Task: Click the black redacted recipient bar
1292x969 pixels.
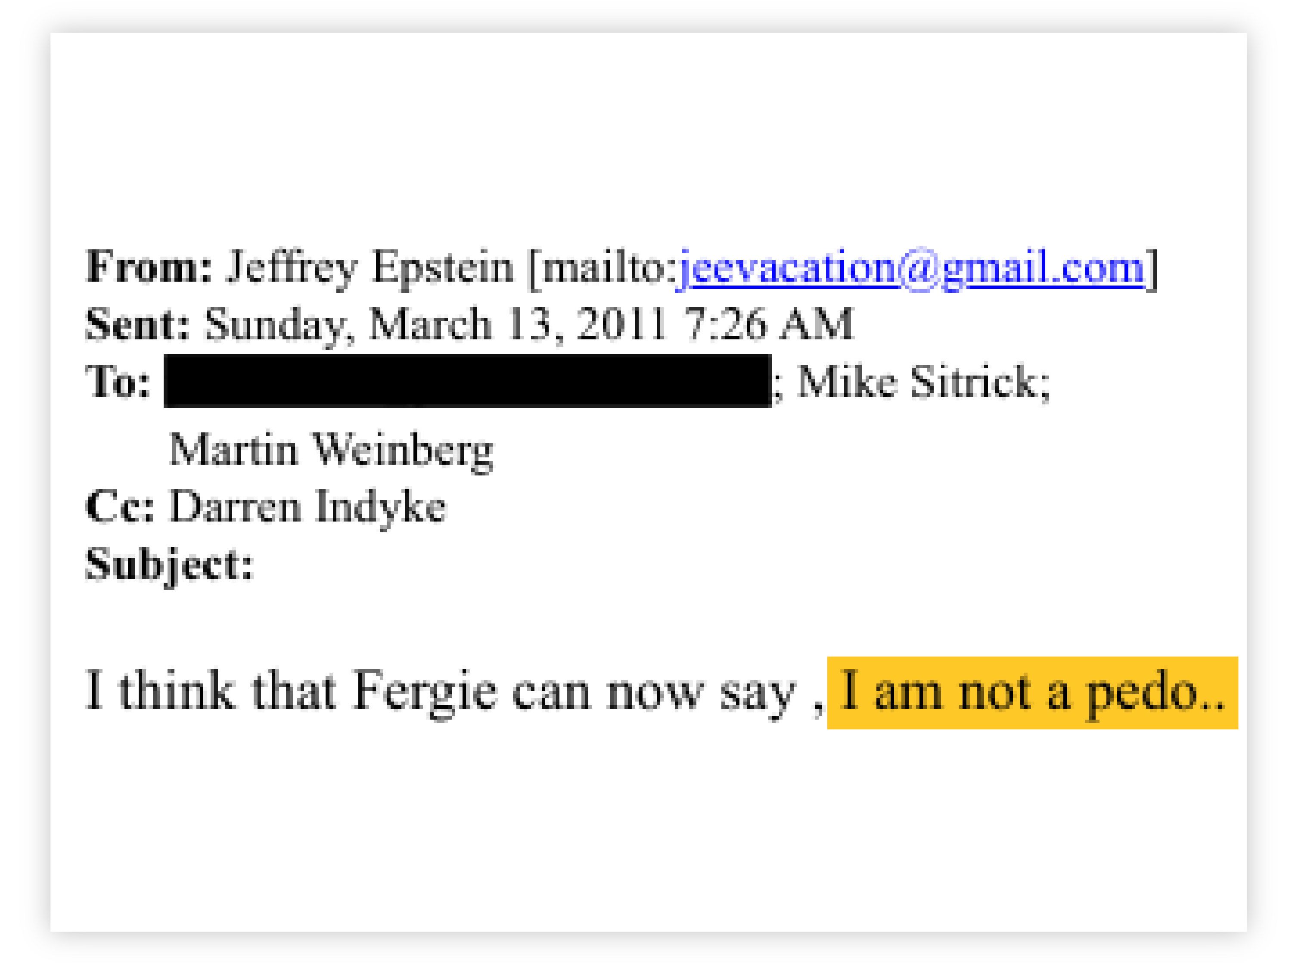Action: point(467,381)
